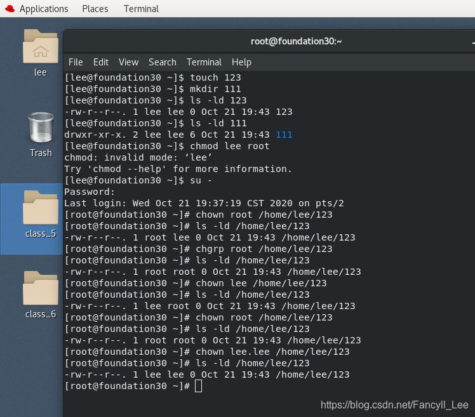Click the 'chgrp root /home/lee/123' line
The image size is (475, 417).
(198, 249)
